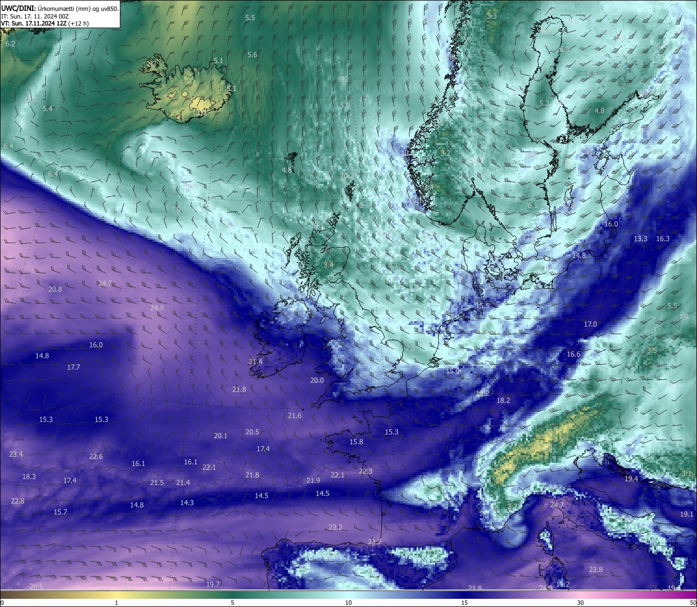Image resolution: width=697 pixels, height=607 pixels.
Task: Click the 3.5 value on the map
Action: coord(651,350)
